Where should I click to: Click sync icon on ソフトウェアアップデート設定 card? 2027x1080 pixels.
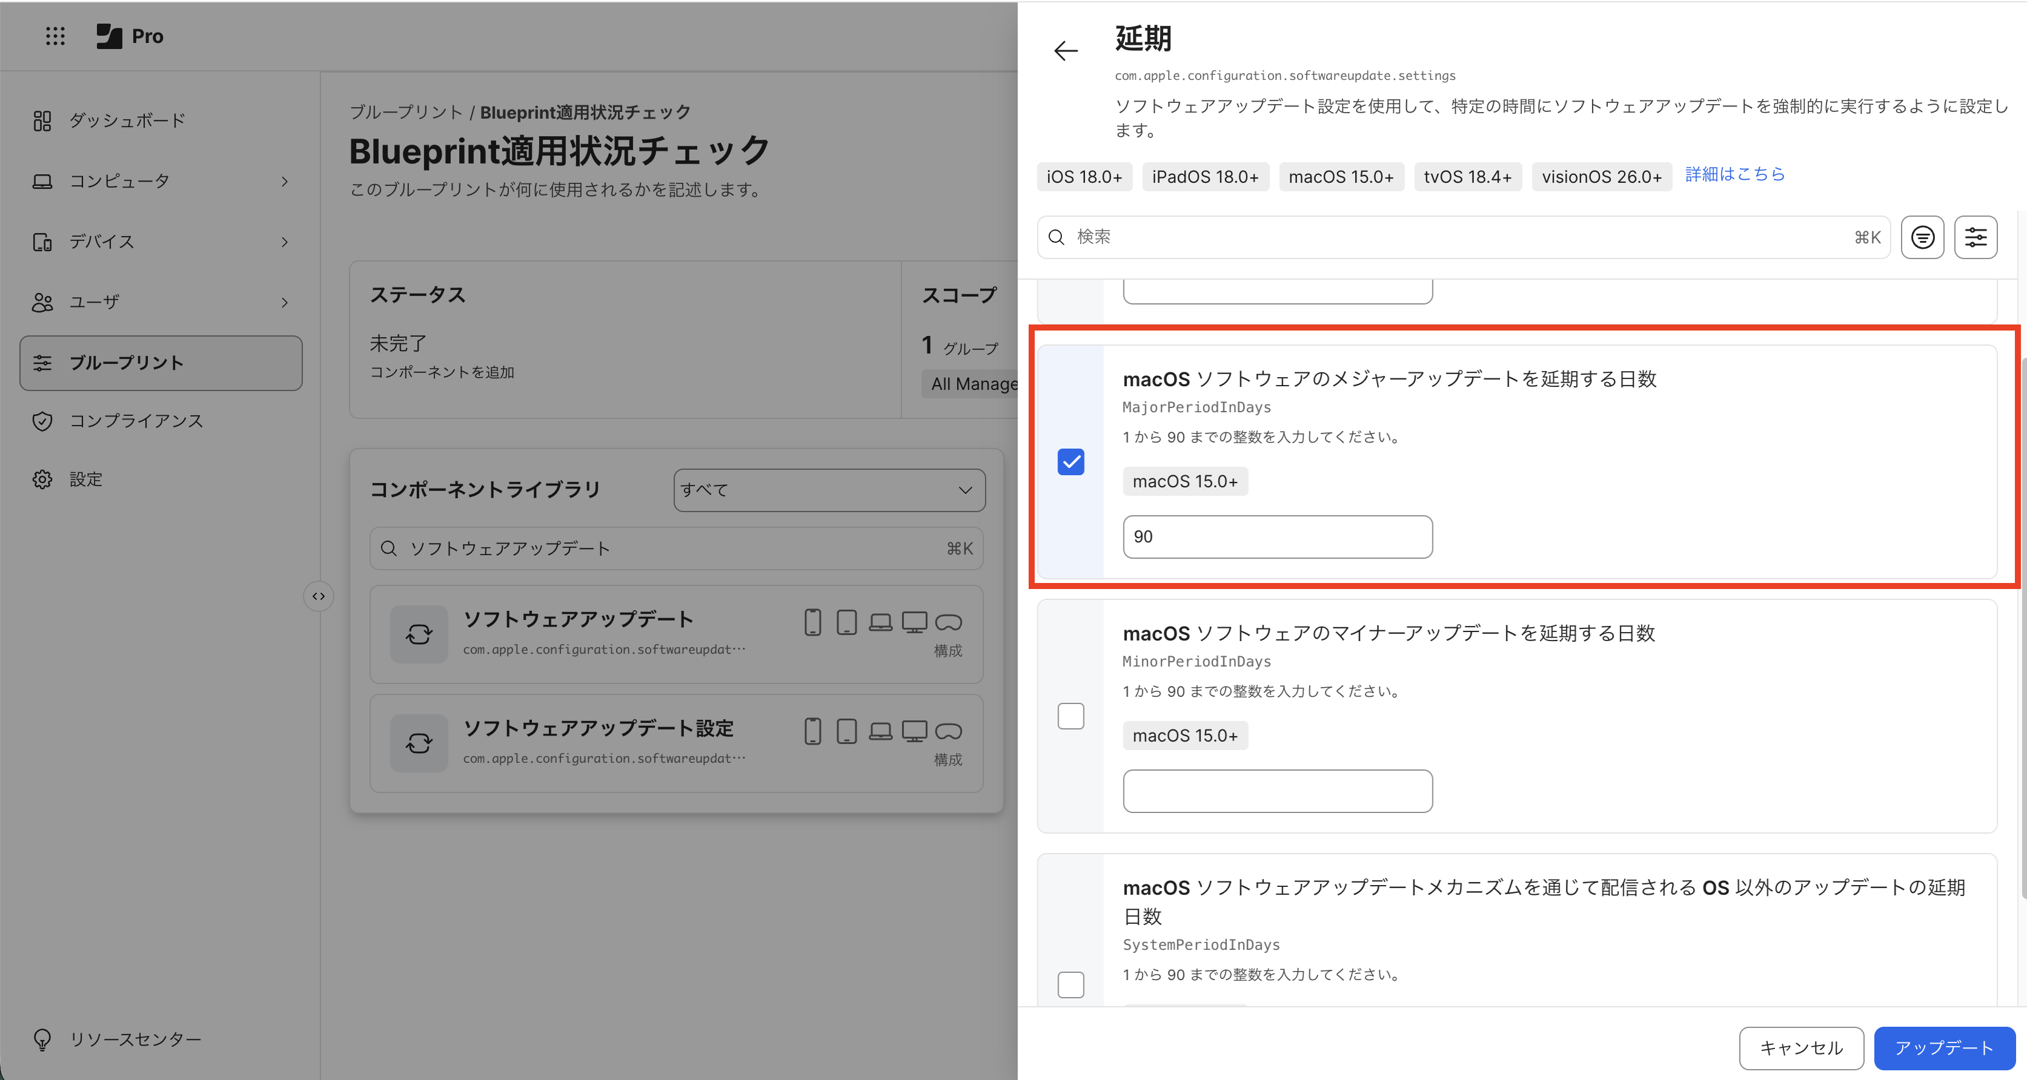click(419, 743)
